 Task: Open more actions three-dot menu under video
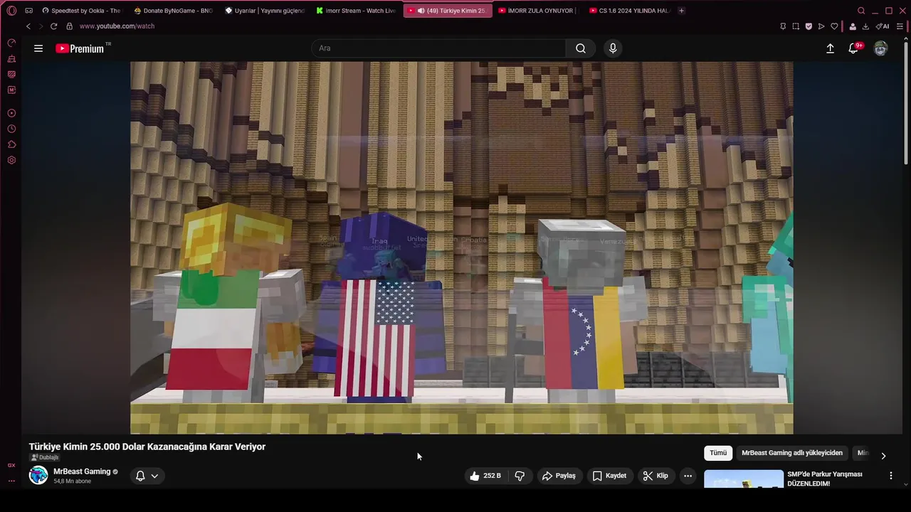click(688, 476)
